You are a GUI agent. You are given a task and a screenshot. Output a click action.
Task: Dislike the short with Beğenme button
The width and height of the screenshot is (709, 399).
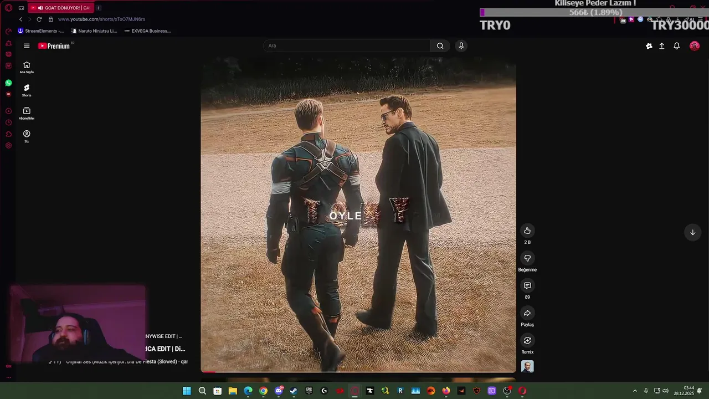[x=527, y=258]
